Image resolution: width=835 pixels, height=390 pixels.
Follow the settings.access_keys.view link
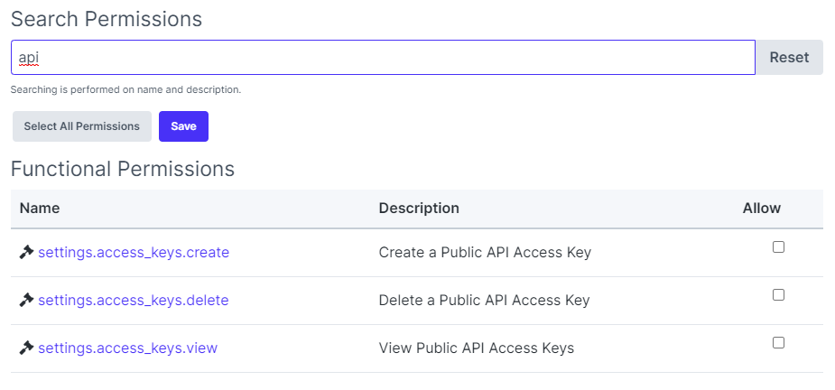[127, 348]
